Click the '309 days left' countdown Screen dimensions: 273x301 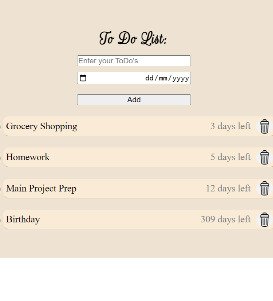pos(226,219)
